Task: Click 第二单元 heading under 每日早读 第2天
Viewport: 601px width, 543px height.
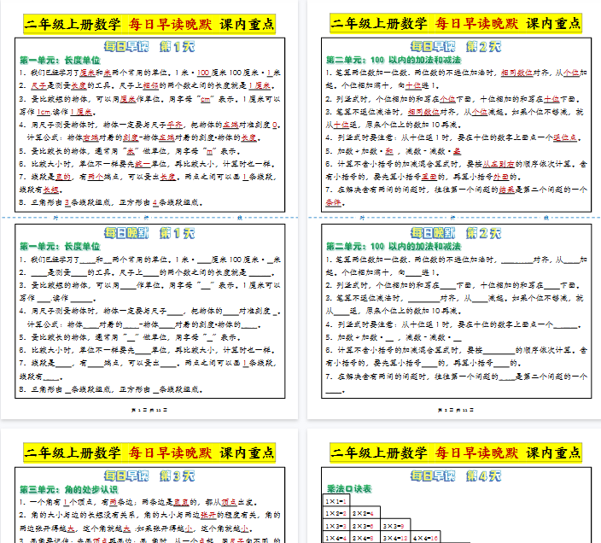Action: pos(391,61)
